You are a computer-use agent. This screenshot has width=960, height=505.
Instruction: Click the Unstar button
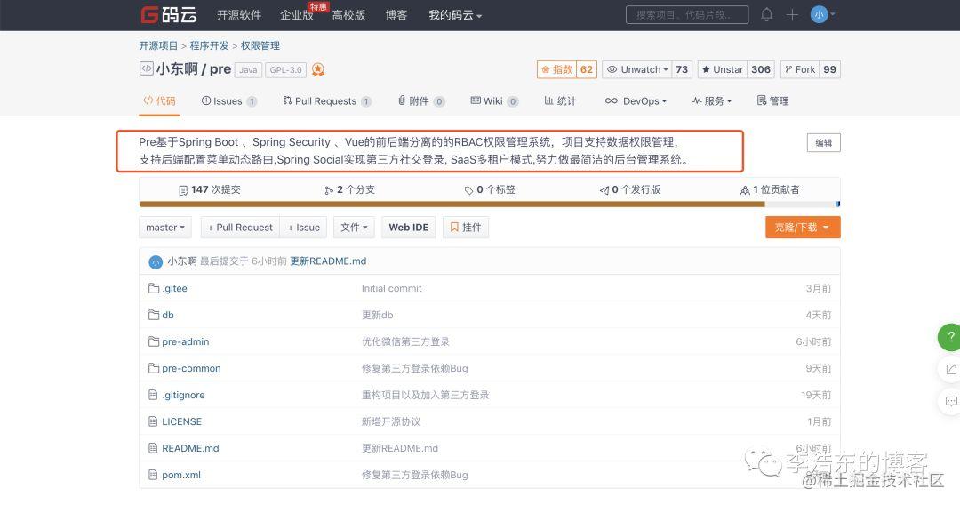pyautogui.click(x=722, y=69)
